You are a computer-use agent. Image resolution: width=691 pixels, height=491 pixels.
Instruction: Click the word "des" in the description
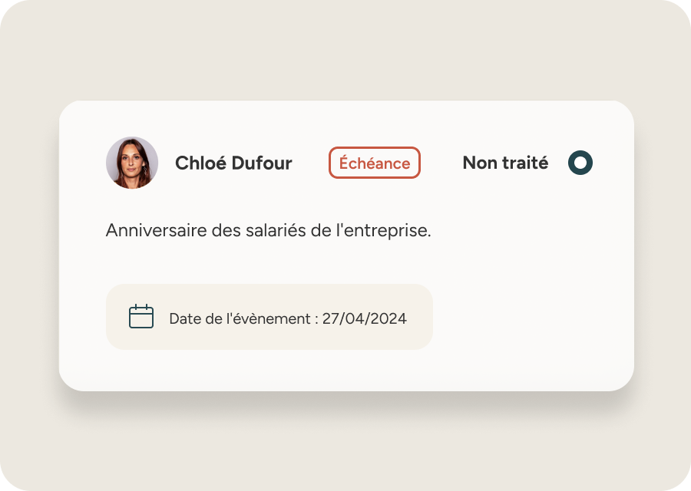[221, 230]
